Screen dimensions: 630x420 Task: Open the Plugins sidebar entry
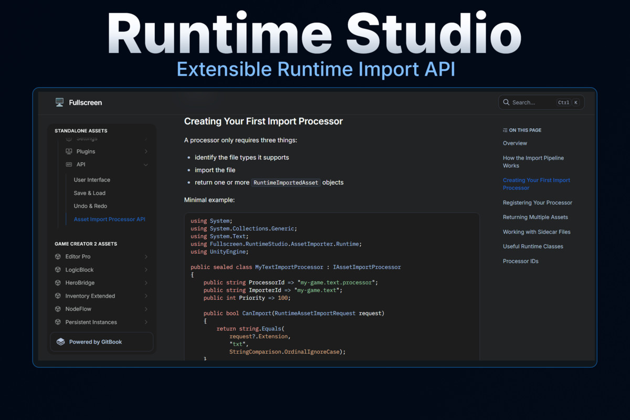86,152
